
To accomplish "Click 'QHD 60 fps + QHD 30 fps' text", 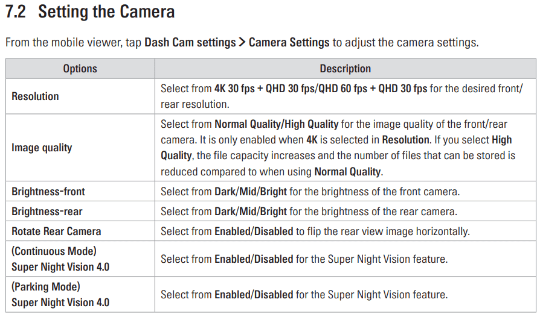I will coord(373,89).
